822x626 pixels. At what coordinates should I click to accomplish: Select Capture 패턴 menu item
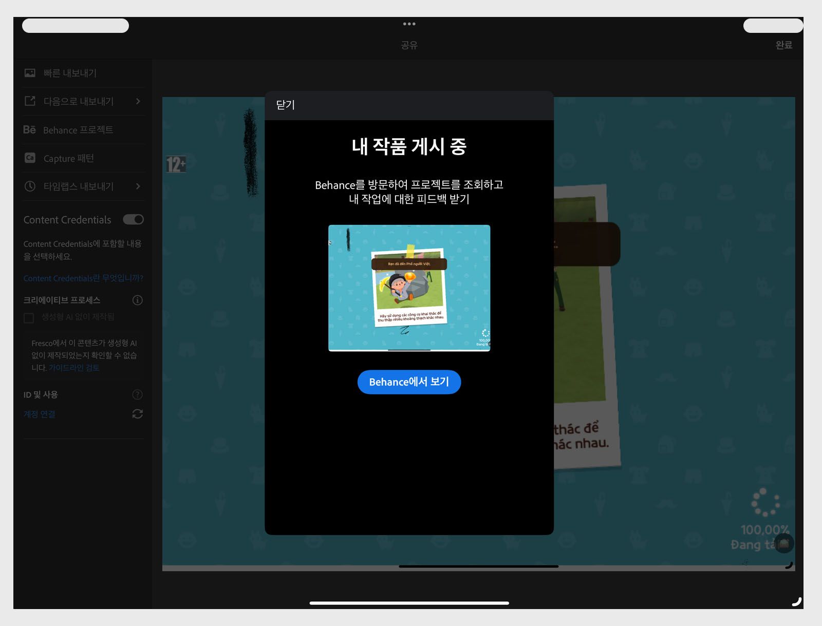(84, 158)
